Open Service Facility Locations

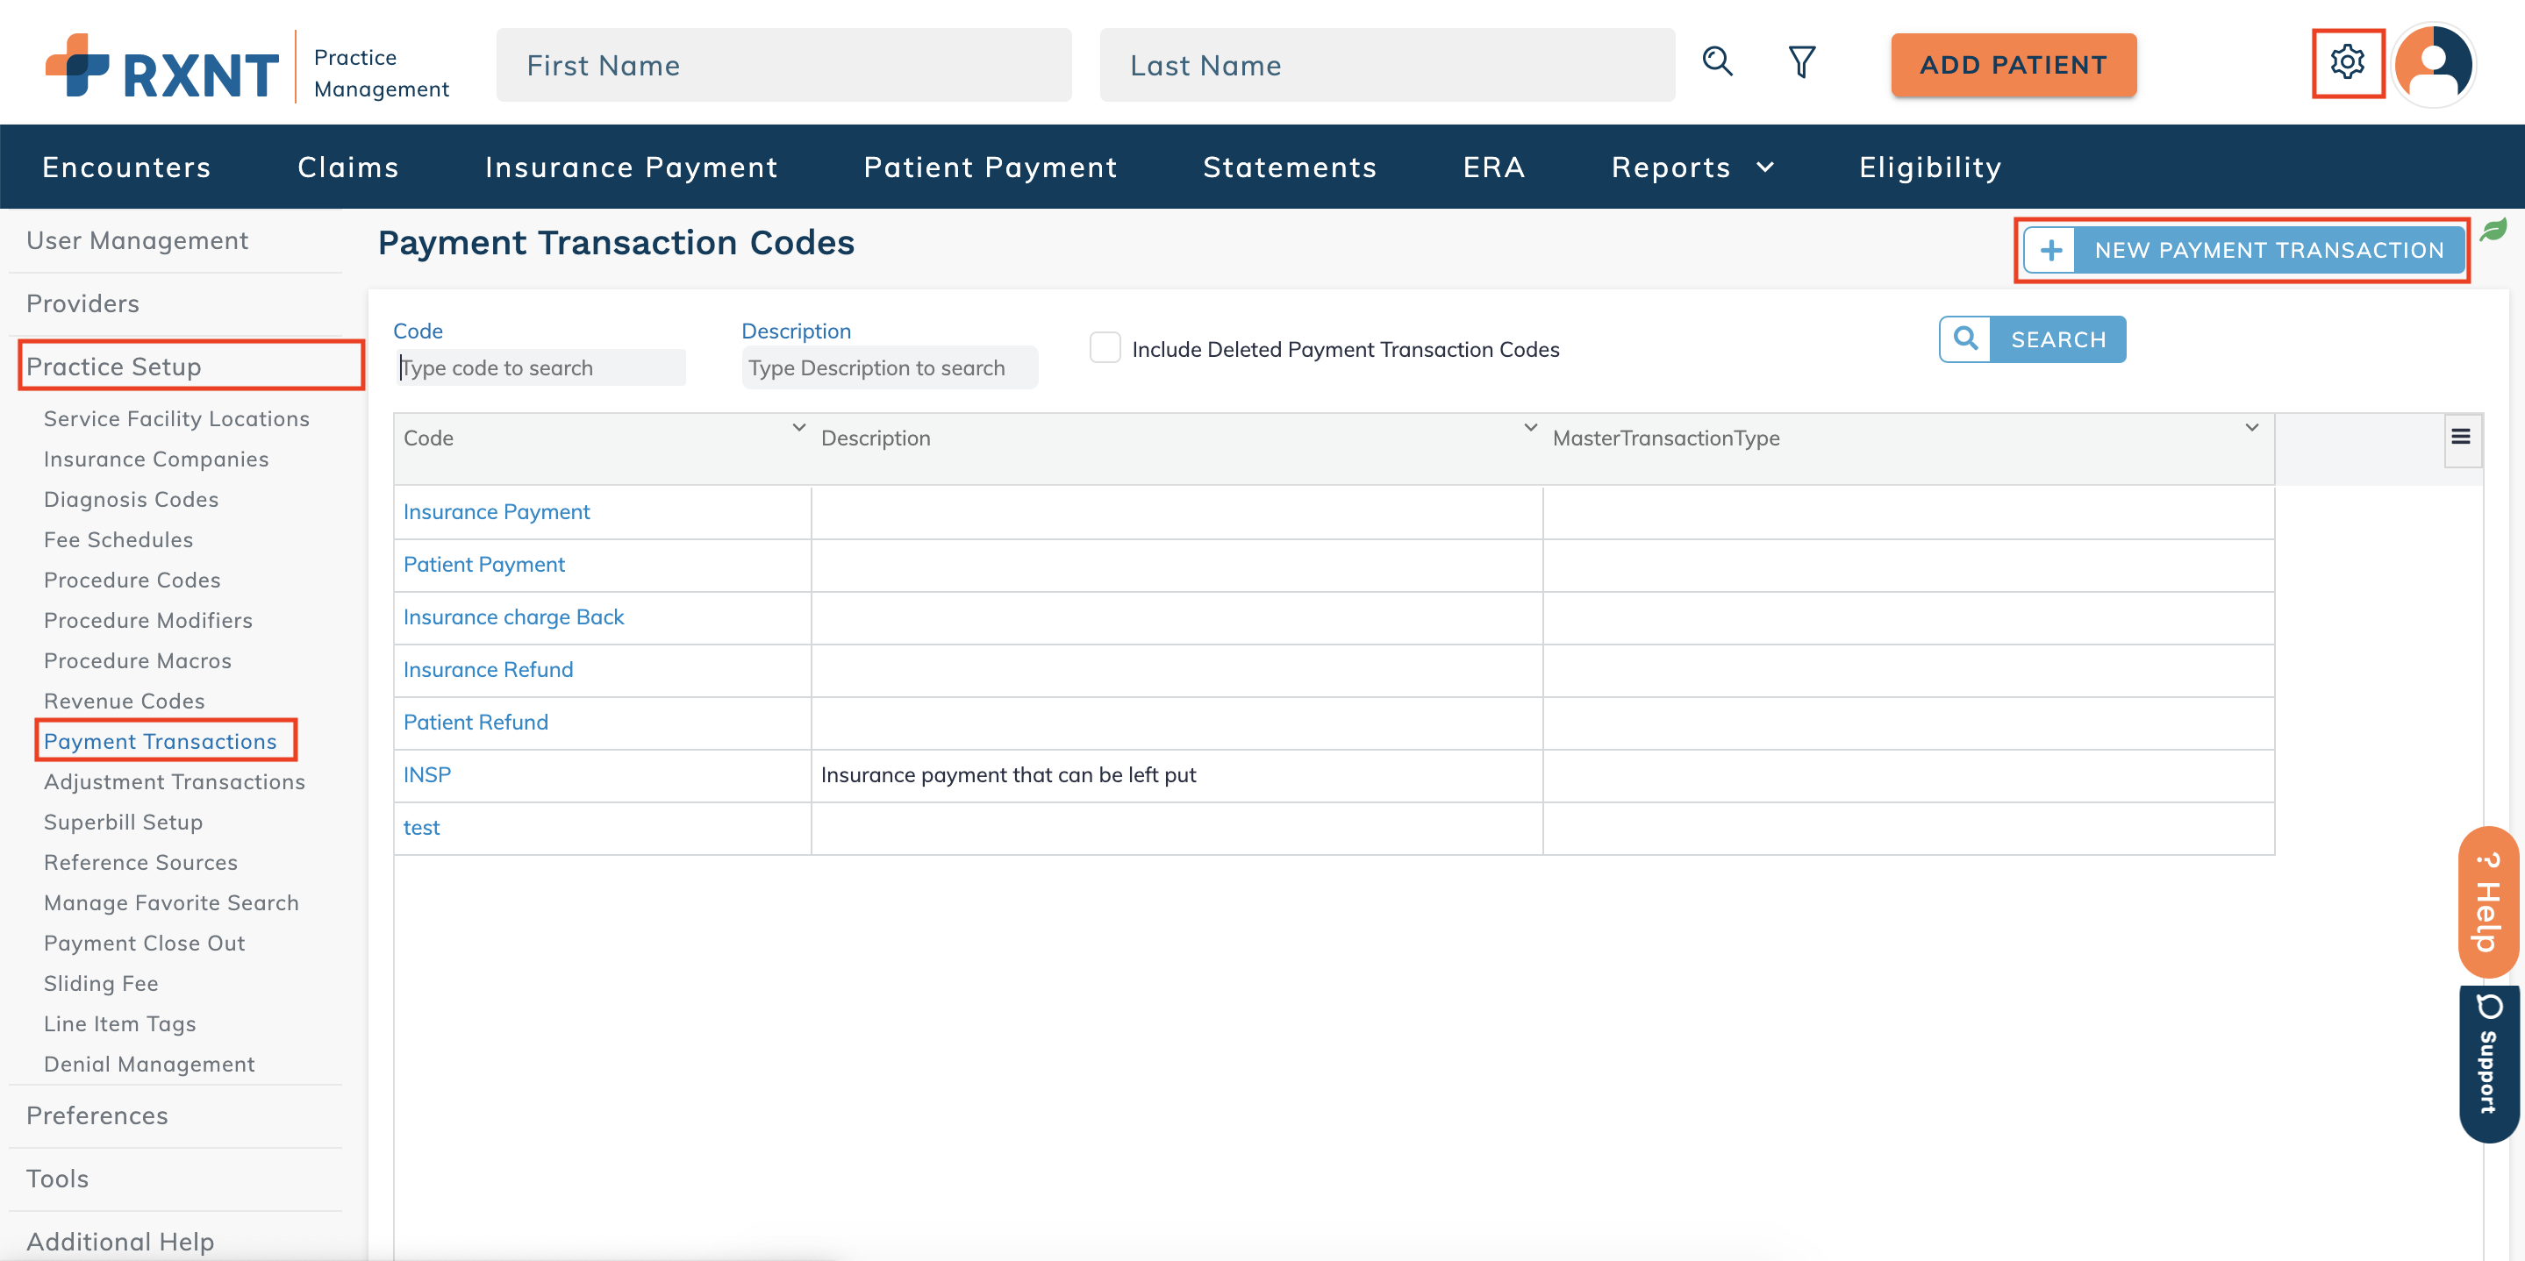point(176,418)
